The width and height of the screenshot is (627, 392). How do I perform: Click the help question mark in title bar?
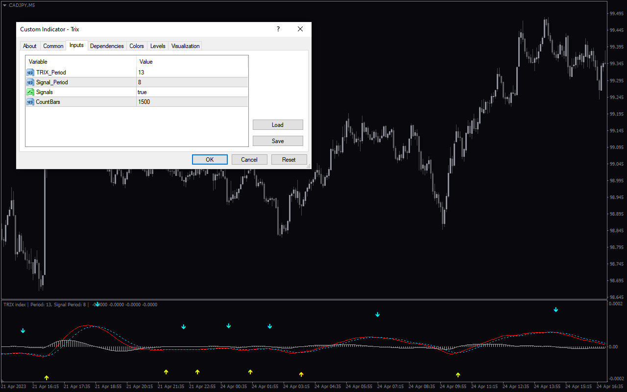coord(278,29)
